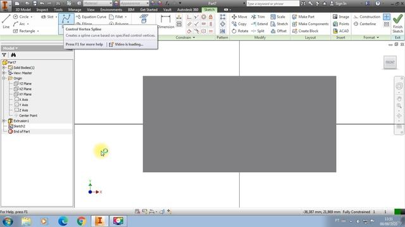The height and width of the screenshot is (227, 405).
Task: Open the Manage tab
Action: pos(75,10)
